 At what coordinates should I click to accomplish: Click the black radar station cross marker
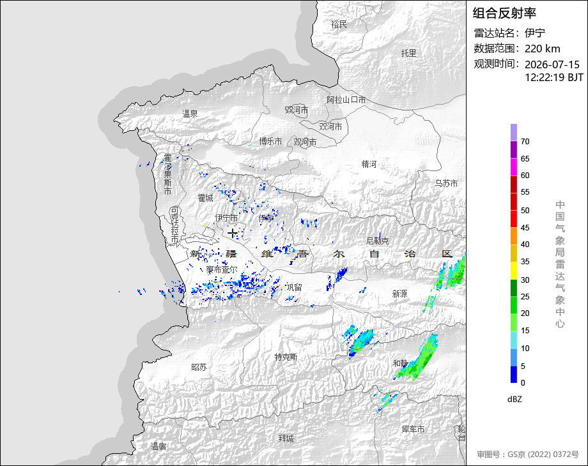pyautogui.click(x=233, y=234)
